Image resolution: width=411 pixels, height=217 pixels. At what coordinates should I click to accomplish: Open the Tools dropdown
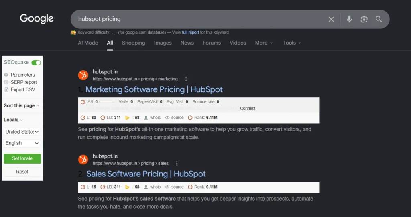click(x=292, y=43)
